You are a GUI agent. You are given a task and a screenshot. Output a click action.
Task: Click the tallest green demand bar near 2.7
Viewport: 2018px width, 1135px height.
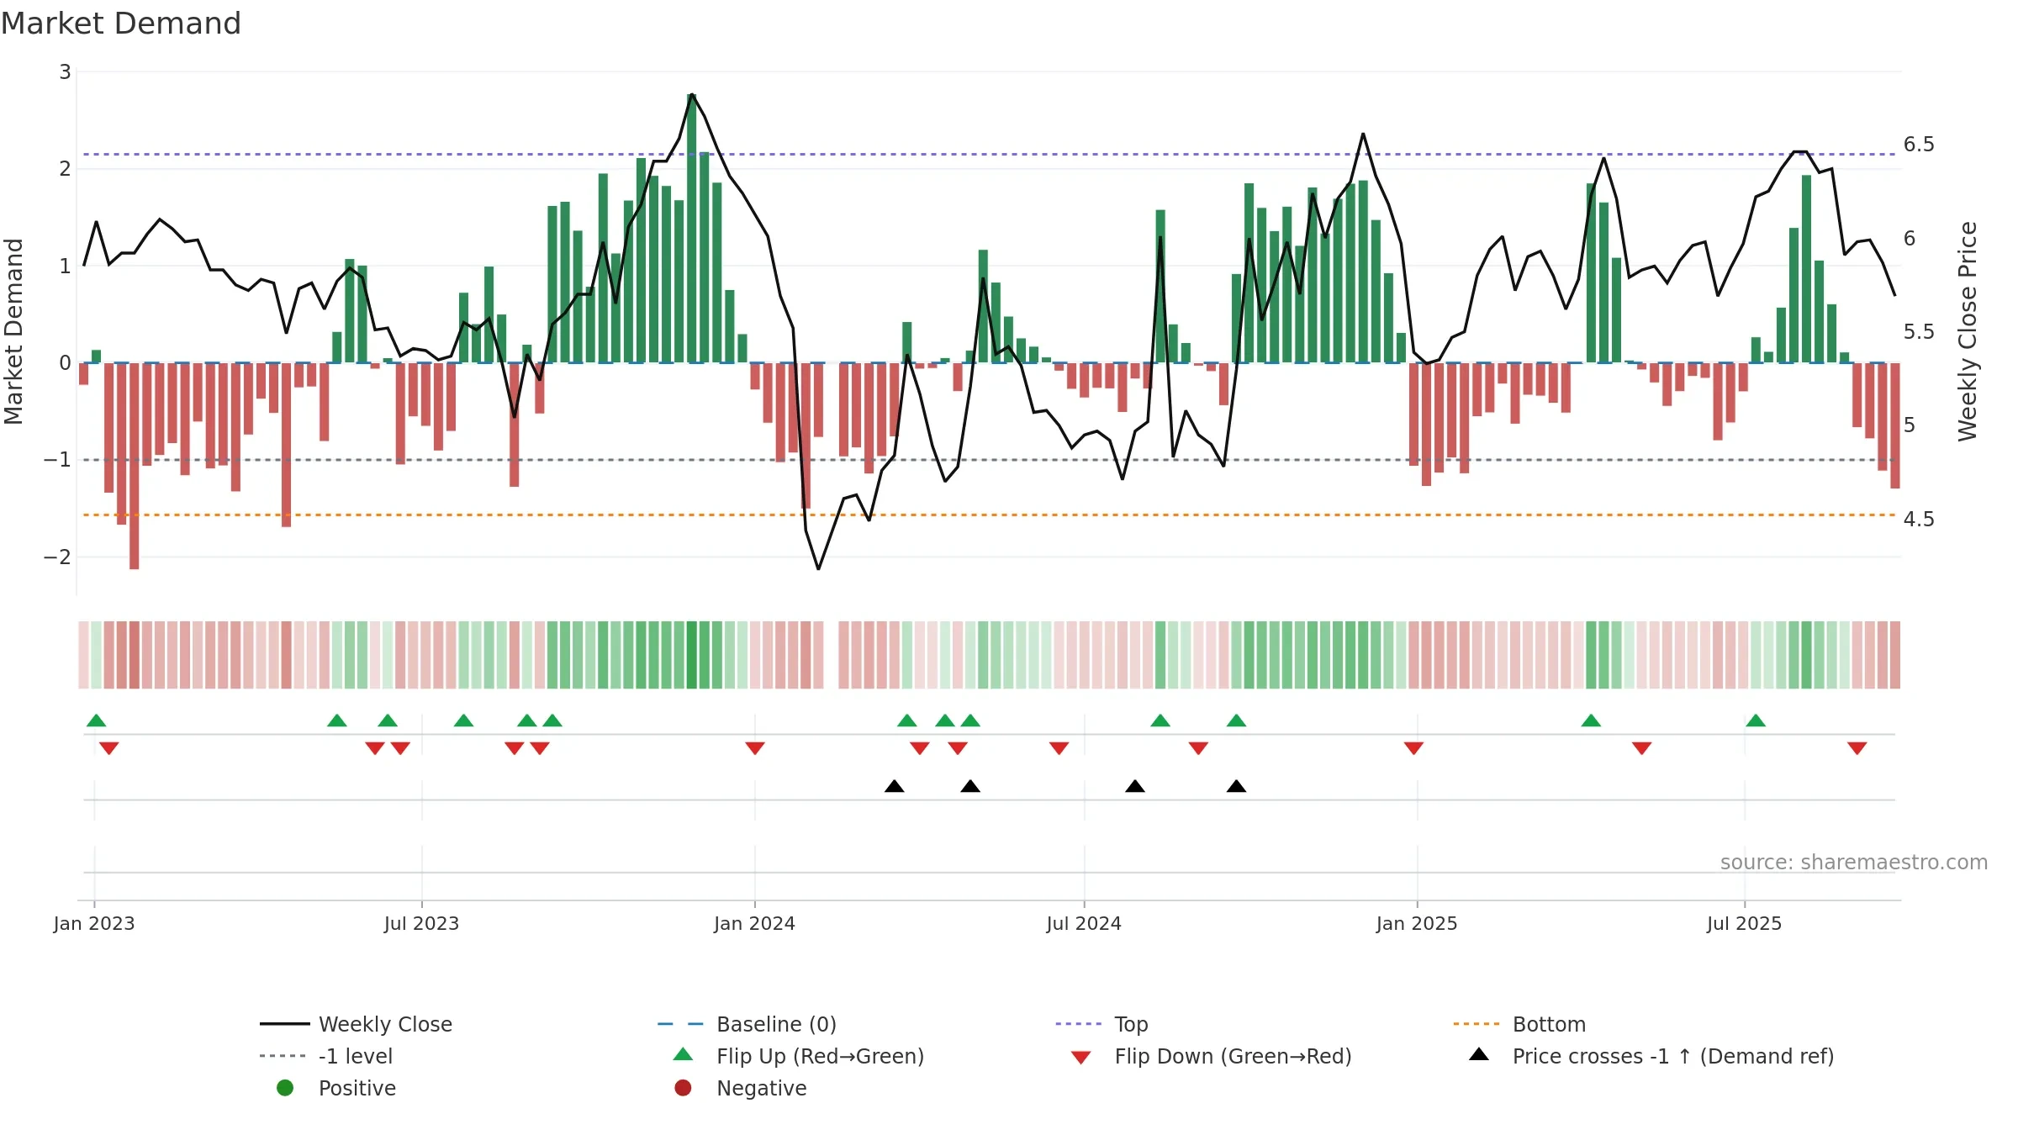click(692, 228)
